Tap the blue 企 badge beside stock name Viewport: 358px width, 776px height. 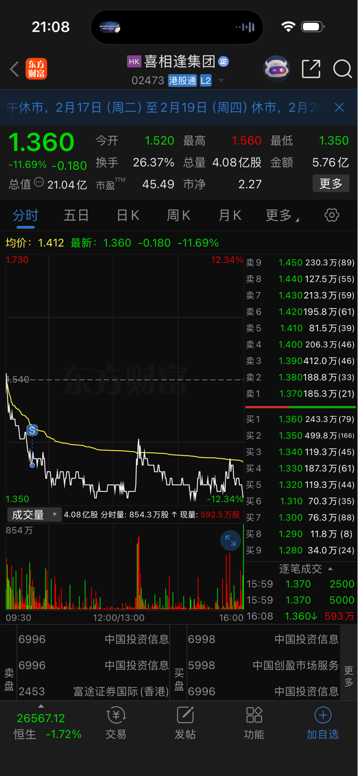(223, 61)
